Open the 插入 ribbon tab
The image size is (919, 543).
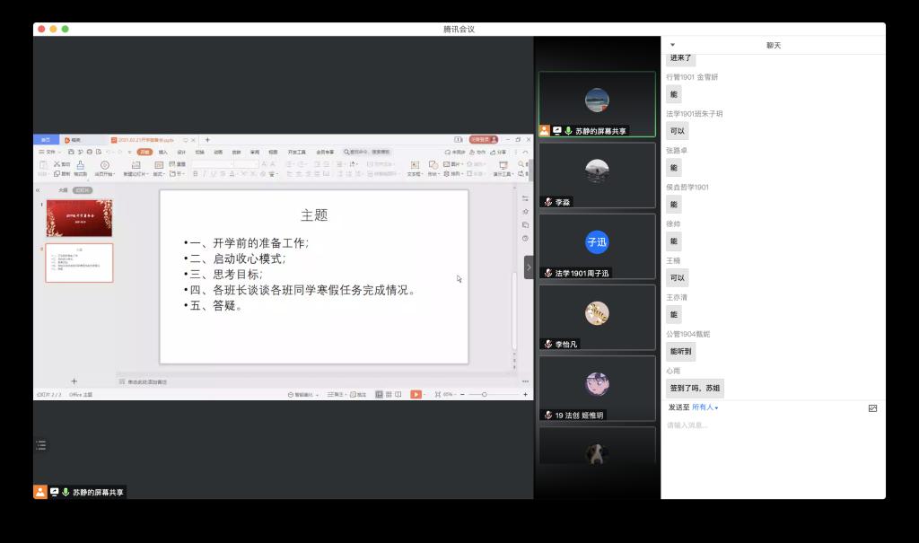(163, 152)
